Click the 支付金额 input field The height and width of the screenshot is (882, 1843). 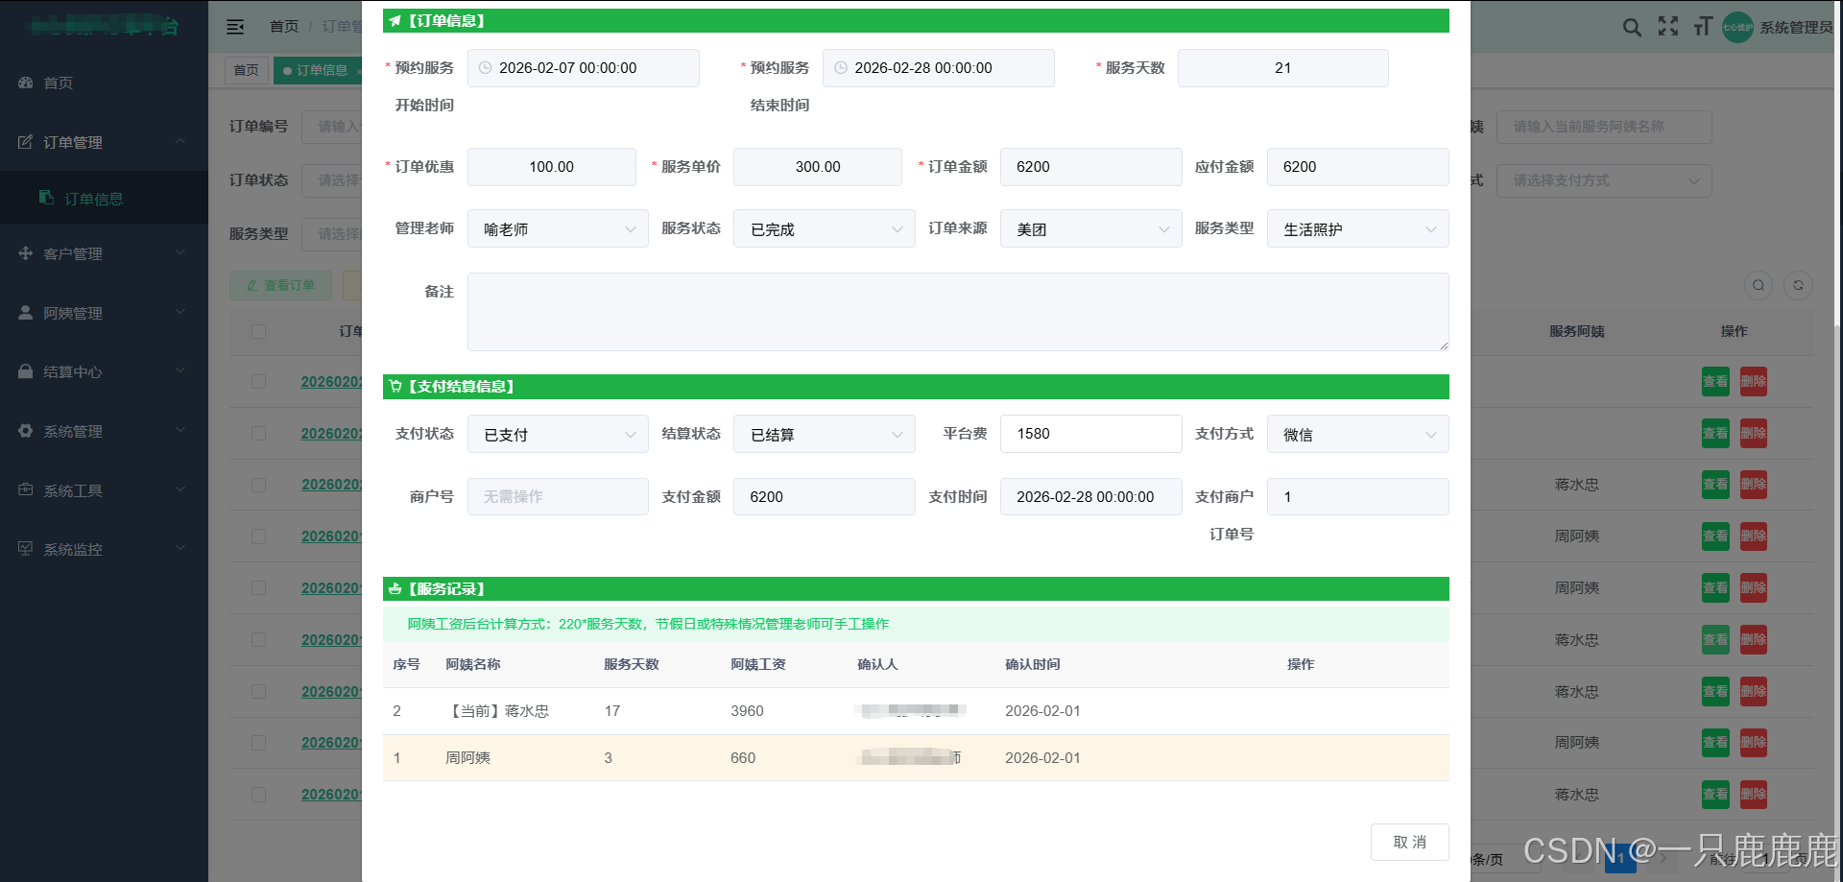pyautogui.click(x=825, y=497)
